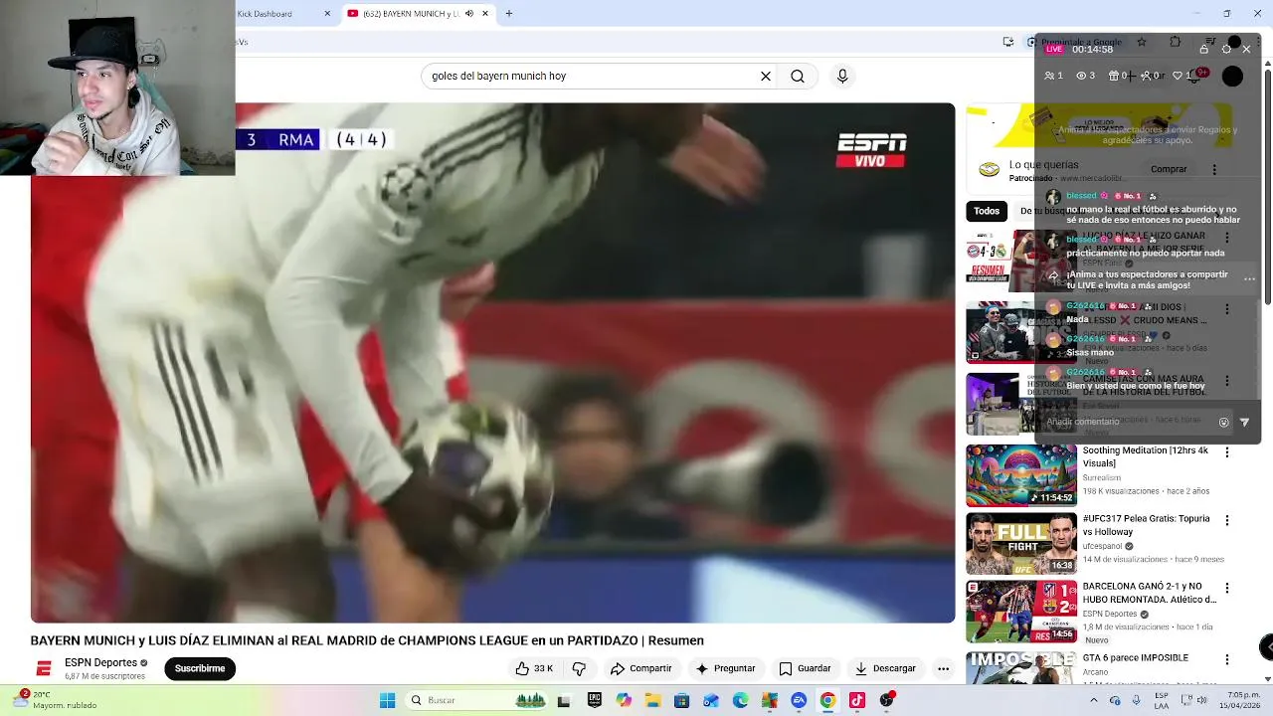Viewport: 1273px width, 716px height.
Task: Click the viewers eye count in overlay
Action: (x=1085, y=76)
